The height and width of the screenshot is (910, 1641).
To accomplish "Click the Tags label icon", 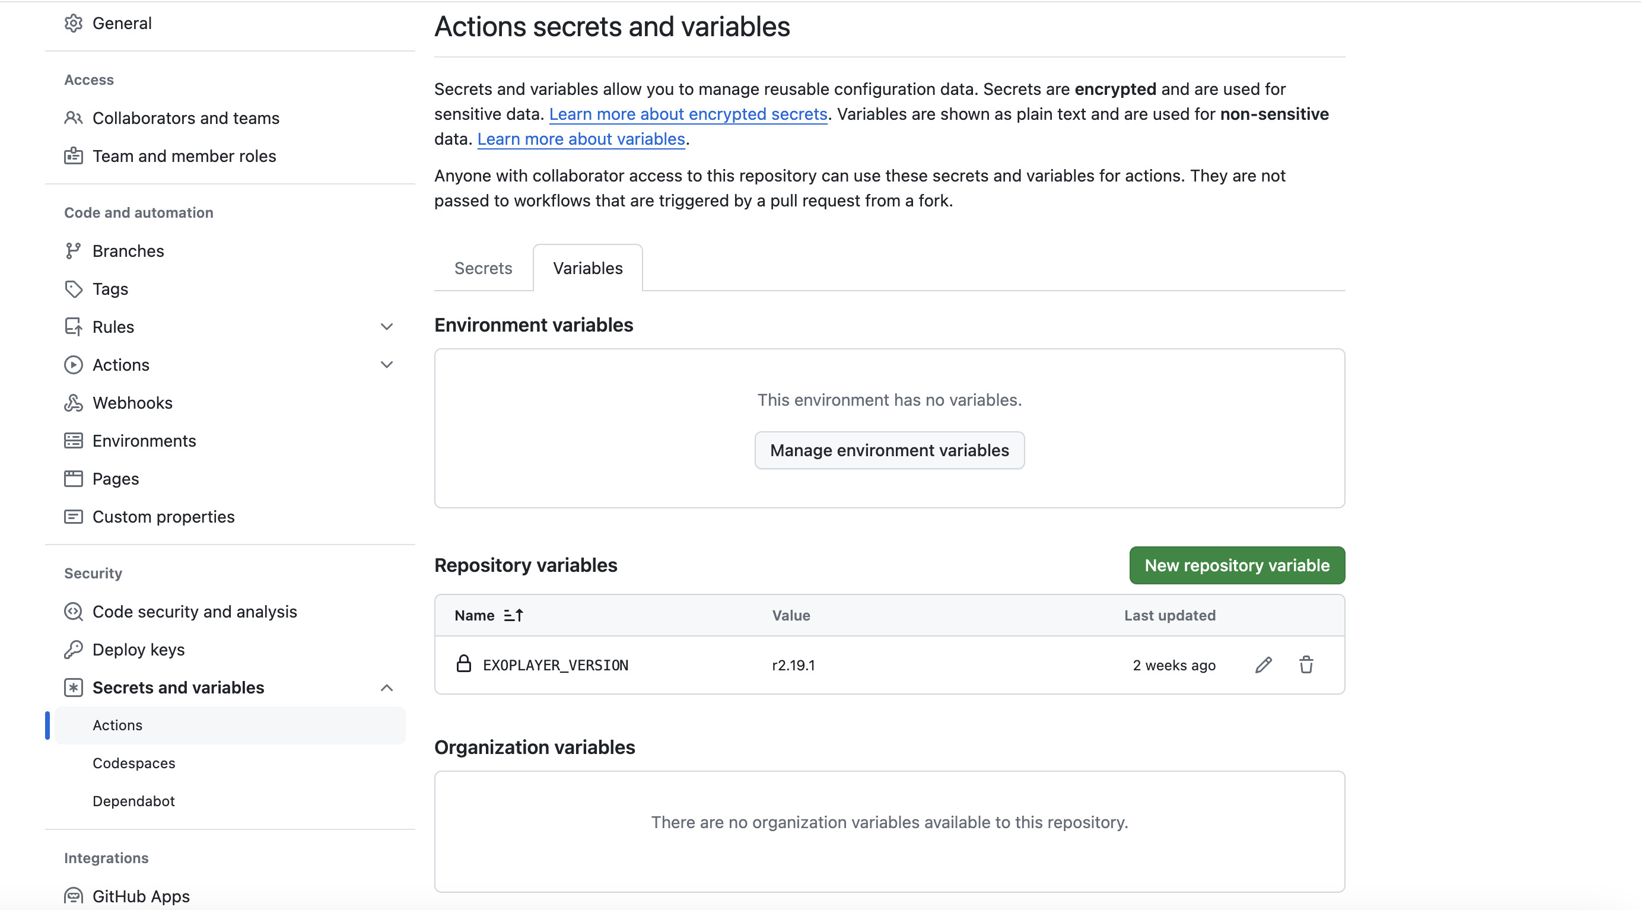I will tap(73, 289).
